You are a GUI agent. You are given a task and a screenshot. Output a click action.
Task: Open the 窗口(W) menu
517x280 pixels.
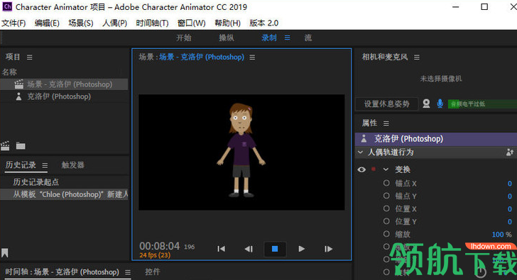[191, 23]
